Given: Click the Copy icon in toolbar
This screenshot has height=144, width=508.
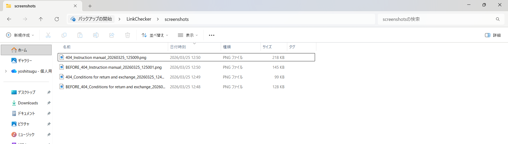Looking at the screenshot, I should tap(64, 35).
